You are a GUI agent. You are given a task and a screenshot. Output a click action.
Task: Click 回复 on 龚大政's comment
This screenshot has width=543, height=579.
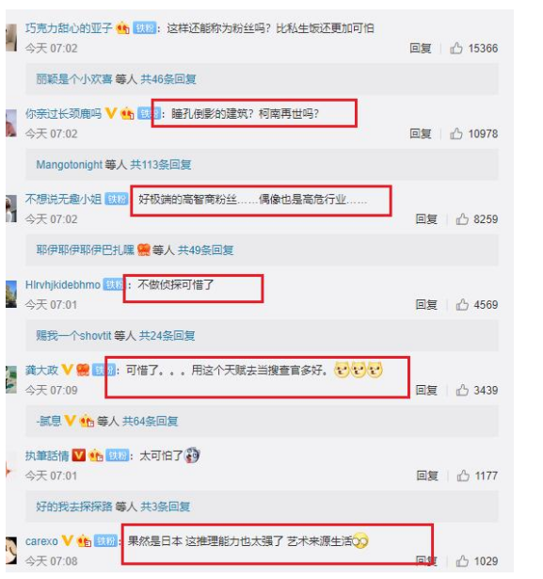(426, 390)
